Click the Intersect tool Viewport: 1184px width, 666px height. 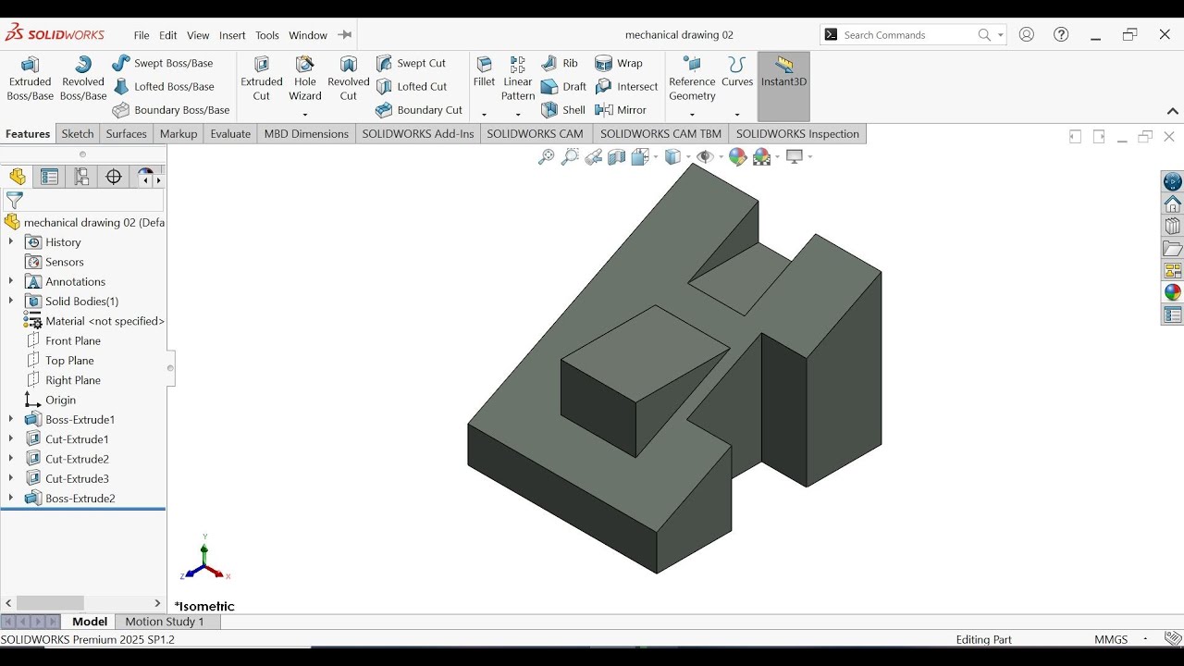626,87
